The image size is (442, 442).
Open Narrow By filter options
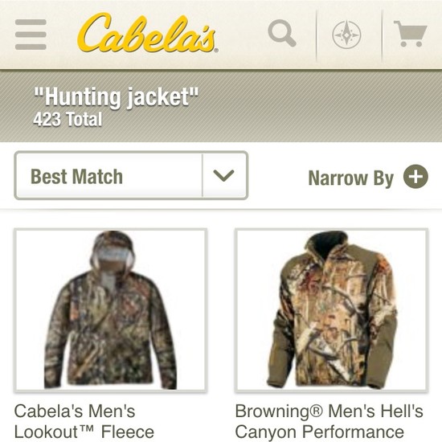(x=368, y=178)
